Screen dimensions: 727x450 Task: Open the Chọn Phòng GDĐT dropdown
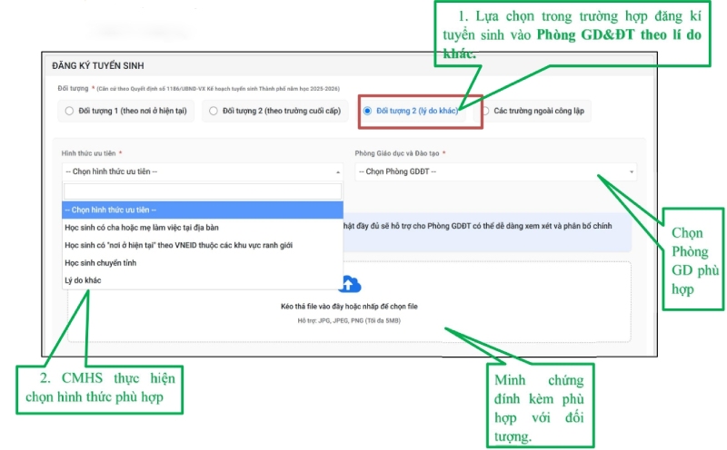coord(495,171)
